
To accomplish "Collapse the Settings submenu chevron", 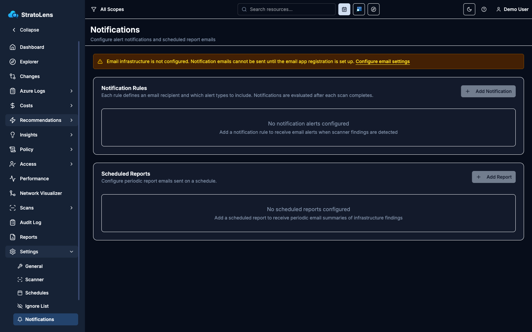I will pos(71,252).
